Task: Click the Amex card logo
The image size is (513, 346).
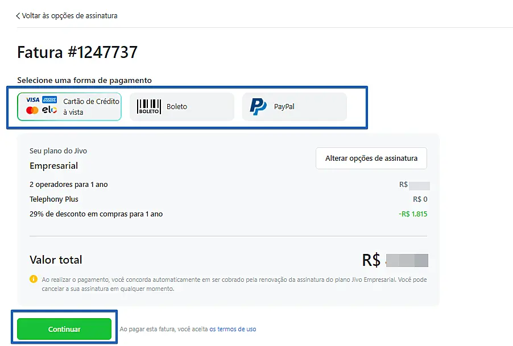Action: (49, 99)
